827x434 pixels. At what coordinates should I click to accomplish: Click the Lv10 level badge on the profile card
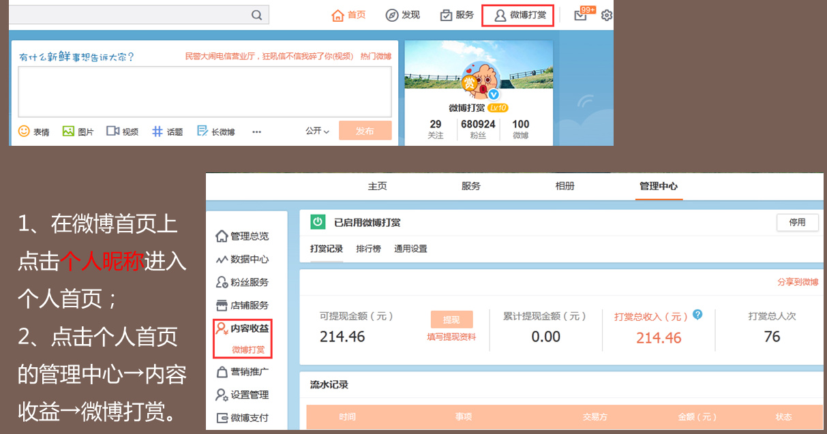point(498,108)
